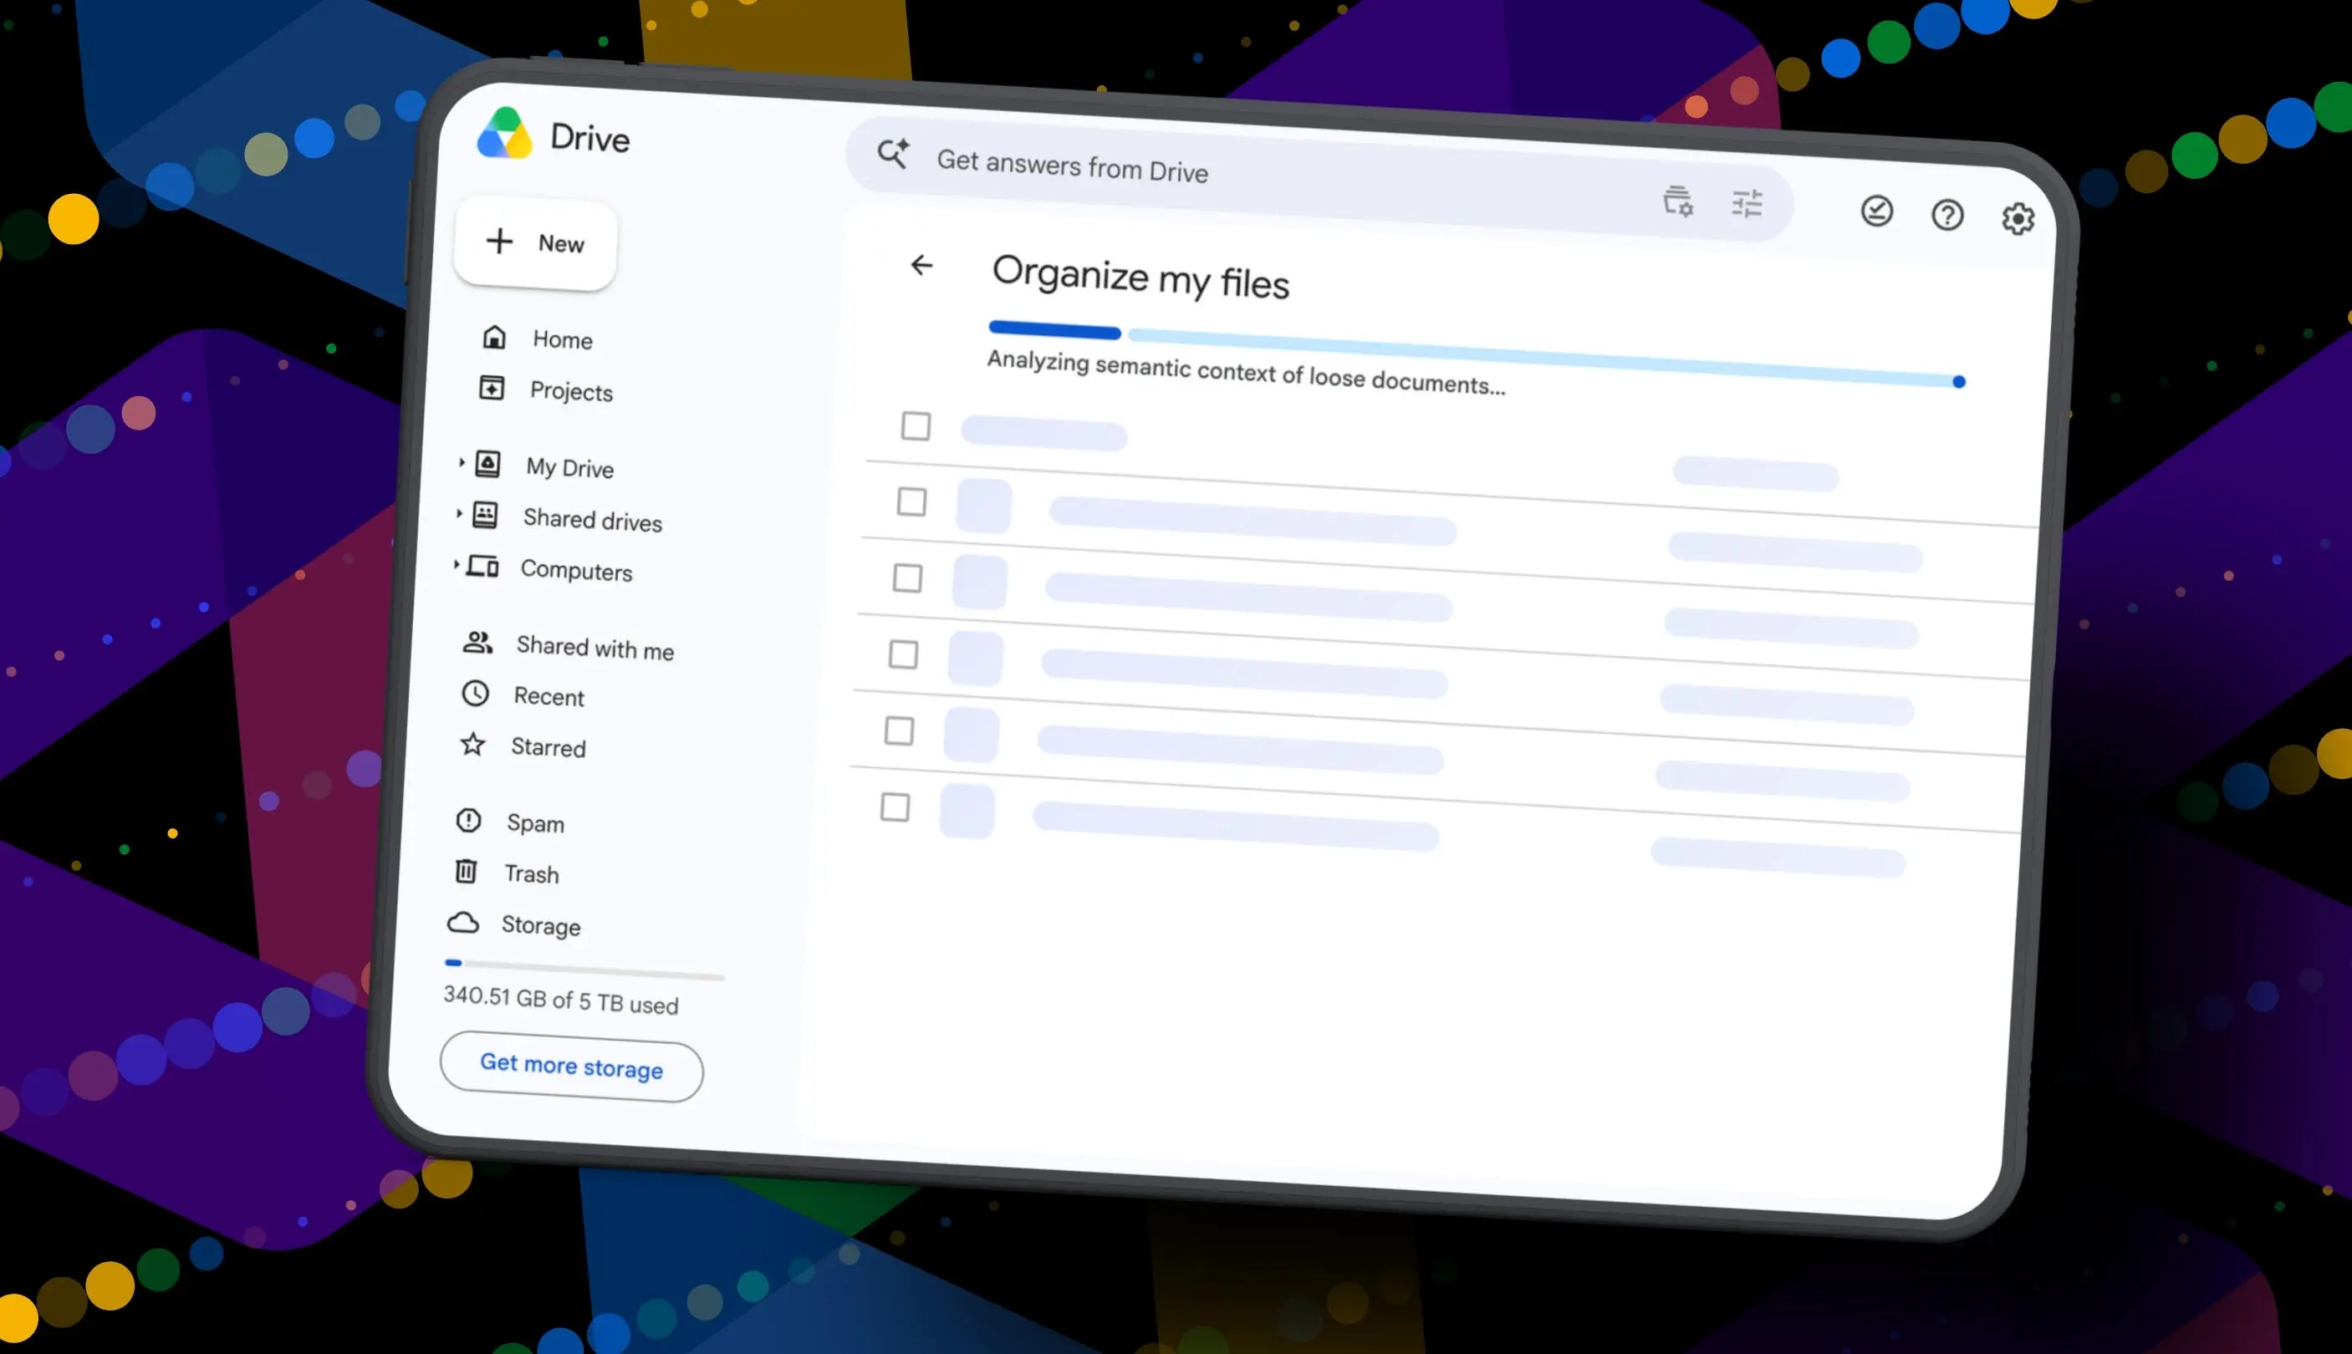Click the Trash bin icon

(x=466, y=870)
